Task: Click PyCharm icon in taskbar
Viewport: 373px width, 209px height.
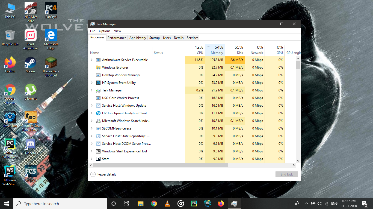Action: (x=194, y=204)
